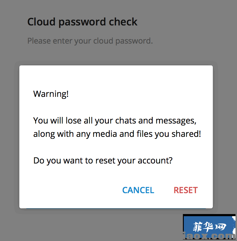Click the Warning! heading in the dialog
The width and height of the screenshot is (237, 241).
pos(51,94)
